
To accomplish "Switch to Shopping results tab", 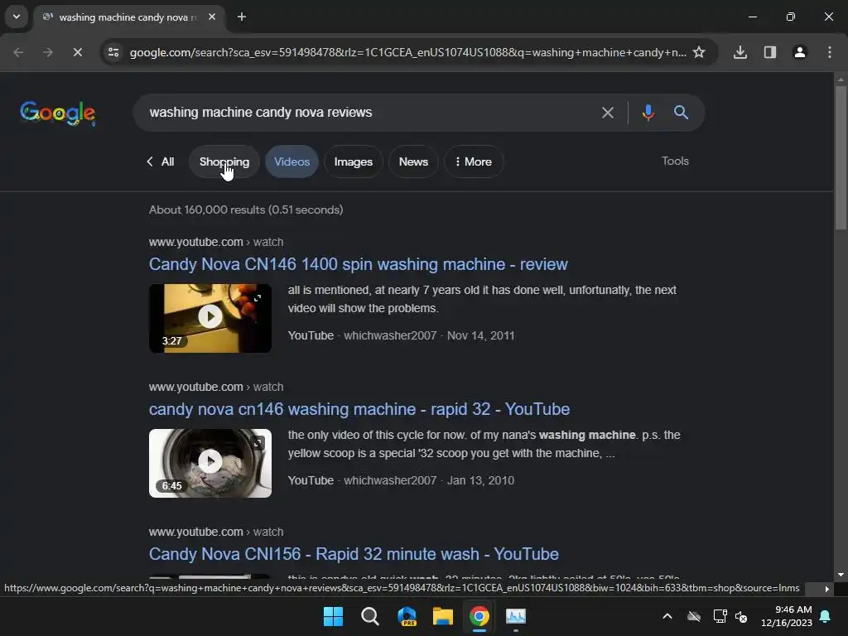I will tap(224, 161).
